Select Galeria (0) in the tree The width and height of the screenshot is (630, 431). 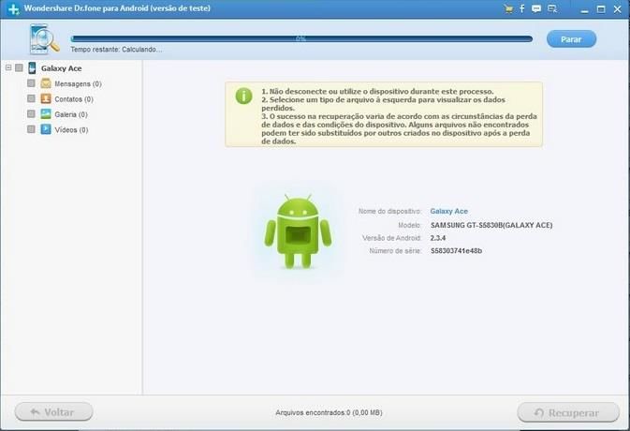click(x=71, y=114)
